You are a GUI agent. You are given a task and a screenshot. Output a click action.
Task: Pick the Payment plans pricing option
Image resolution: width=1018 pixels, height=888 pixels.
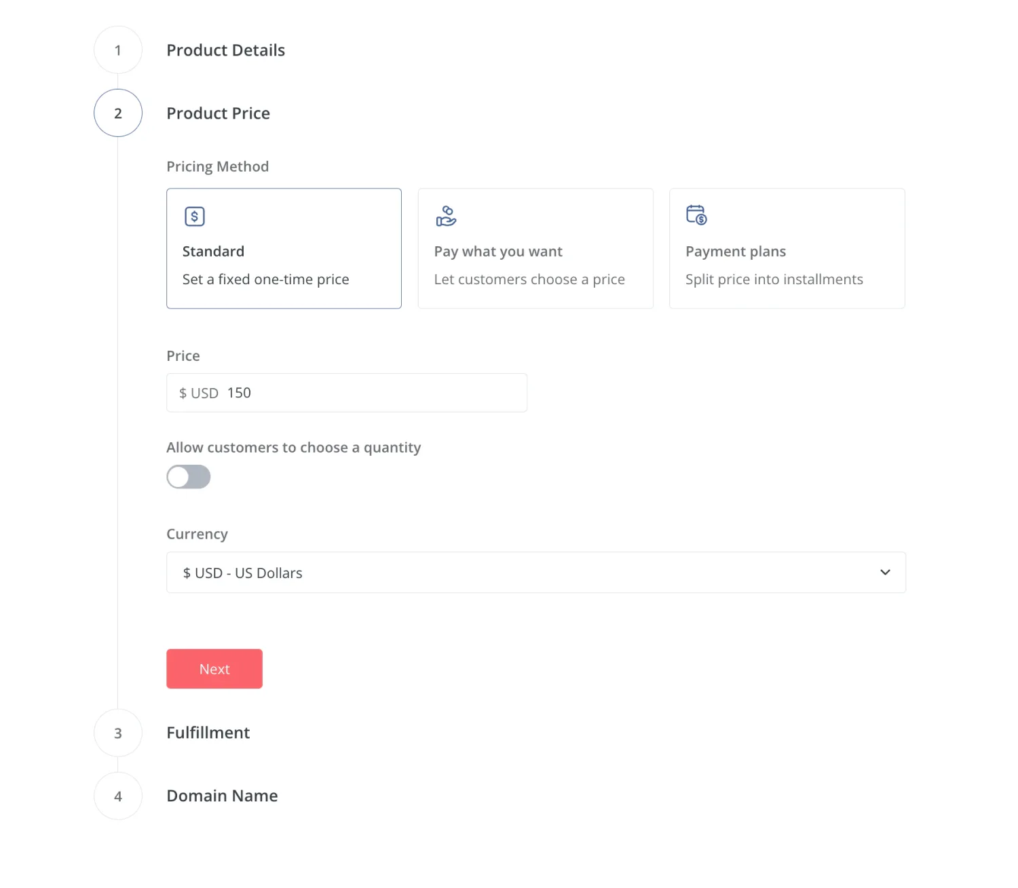pos(787,248)
